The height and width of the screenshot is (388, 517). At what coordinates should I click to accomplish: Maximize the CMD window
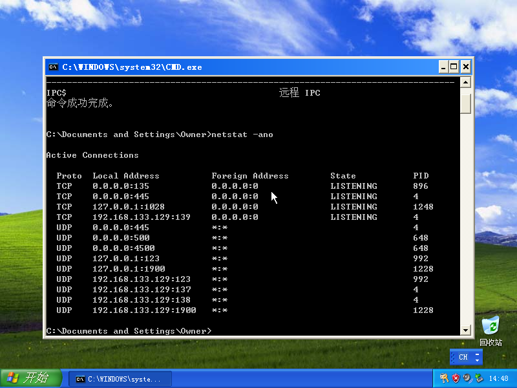point(454,67)
